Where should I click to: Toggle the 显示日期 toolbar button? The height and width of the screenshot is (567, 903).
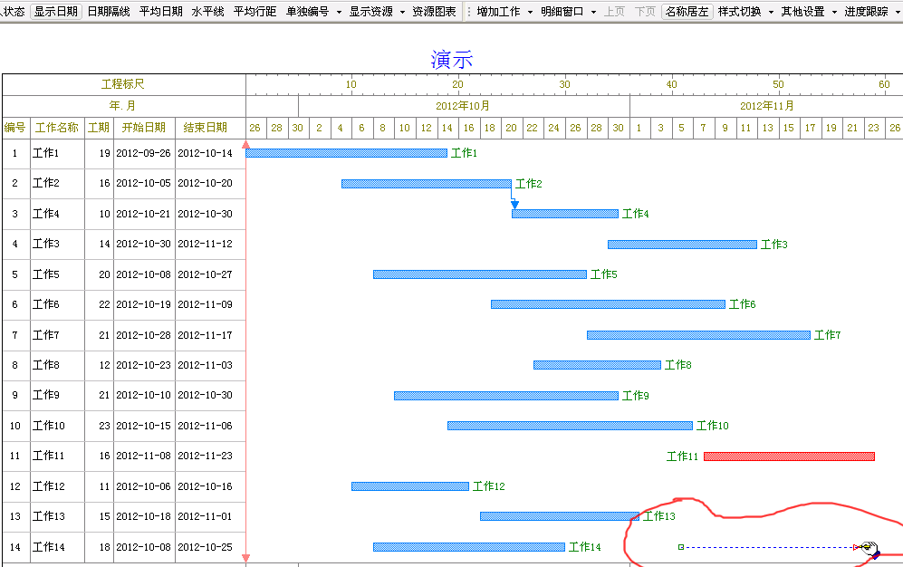coord(56,12)
